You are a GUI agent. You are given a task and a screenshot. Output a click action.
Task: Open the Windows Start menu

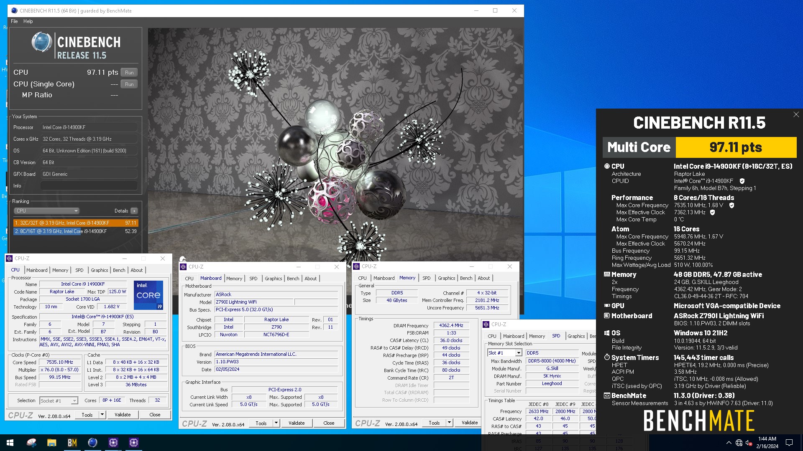[10, 443]
